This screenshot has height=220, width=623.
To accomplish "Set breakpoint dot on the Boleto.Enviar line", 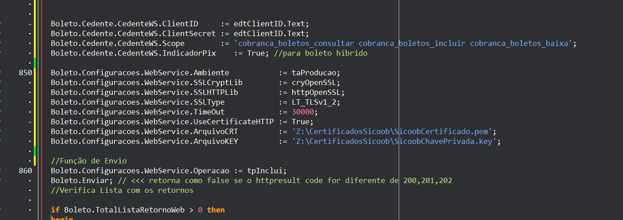I will [0, 180].
